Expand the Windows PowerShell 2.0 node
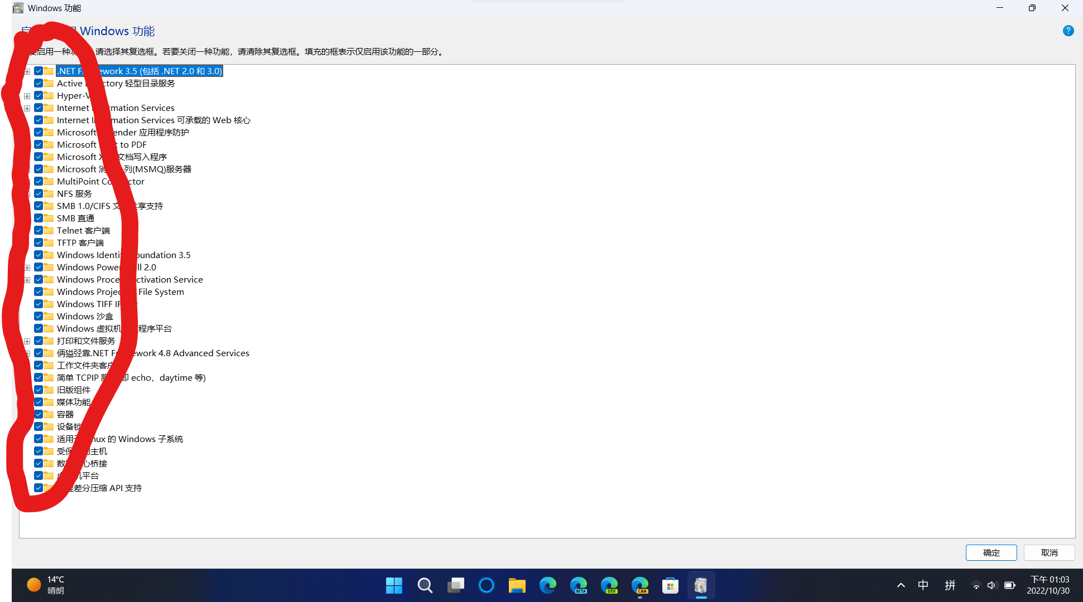The height and width of the screenshot is (602, 1083). (27, 267)
